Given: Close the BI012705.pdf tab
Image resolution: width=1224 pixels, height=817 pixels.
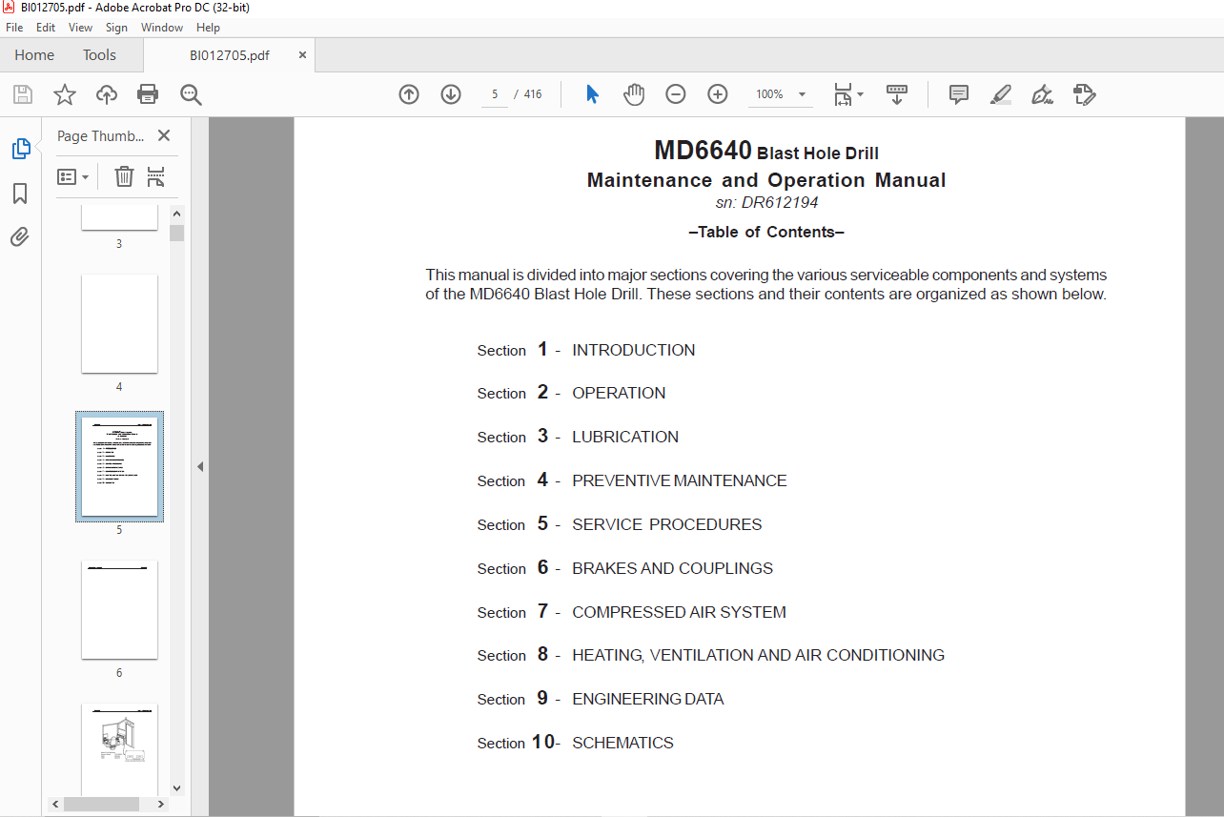Looking at the screenshot, I should [302, 55].
